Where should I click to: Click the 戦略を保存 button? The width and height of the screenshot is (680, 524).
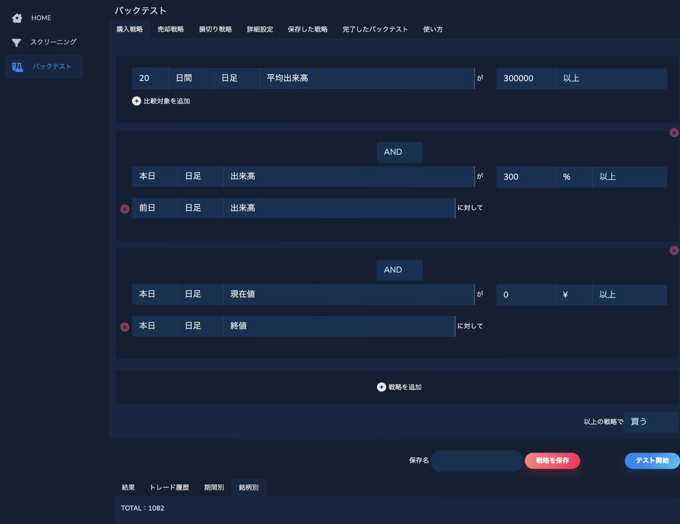(x=552, y=461)
